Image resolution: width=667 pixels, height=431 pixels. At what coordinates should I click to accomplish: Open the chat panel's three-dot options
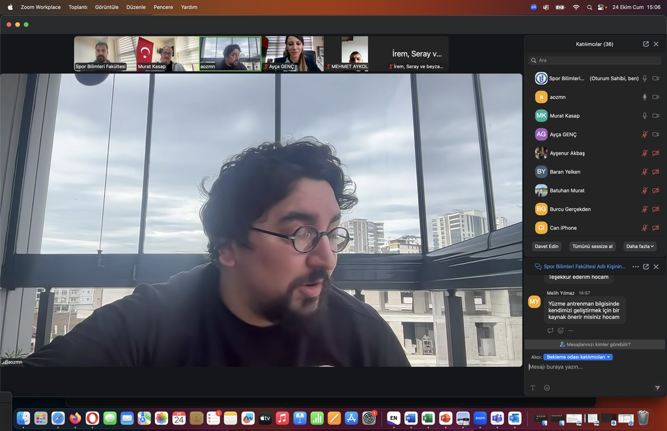pos(636,267)
